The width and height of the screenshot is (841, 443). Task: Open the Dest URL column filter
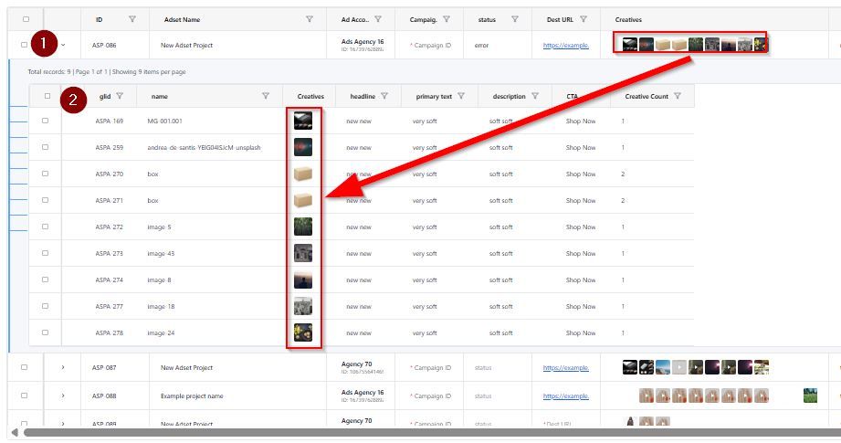coord(583,19)
